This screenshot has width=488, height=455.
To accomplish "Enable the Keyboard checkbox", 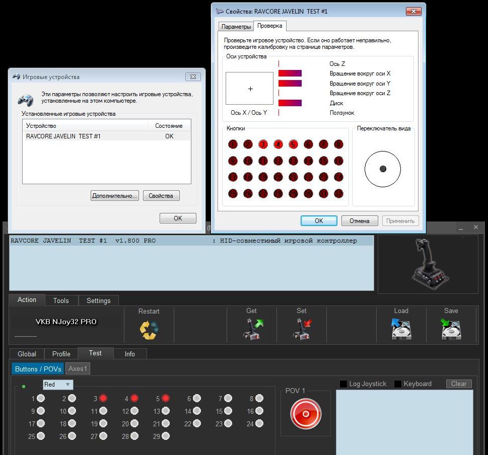I will point(398,384).
